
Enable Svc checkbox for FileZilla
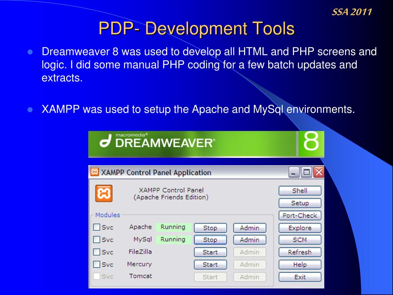pos(96,252)
